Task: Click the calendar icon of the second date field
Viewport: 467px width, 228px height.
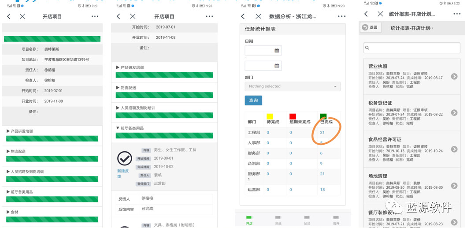Action: (x=277, y=66)
